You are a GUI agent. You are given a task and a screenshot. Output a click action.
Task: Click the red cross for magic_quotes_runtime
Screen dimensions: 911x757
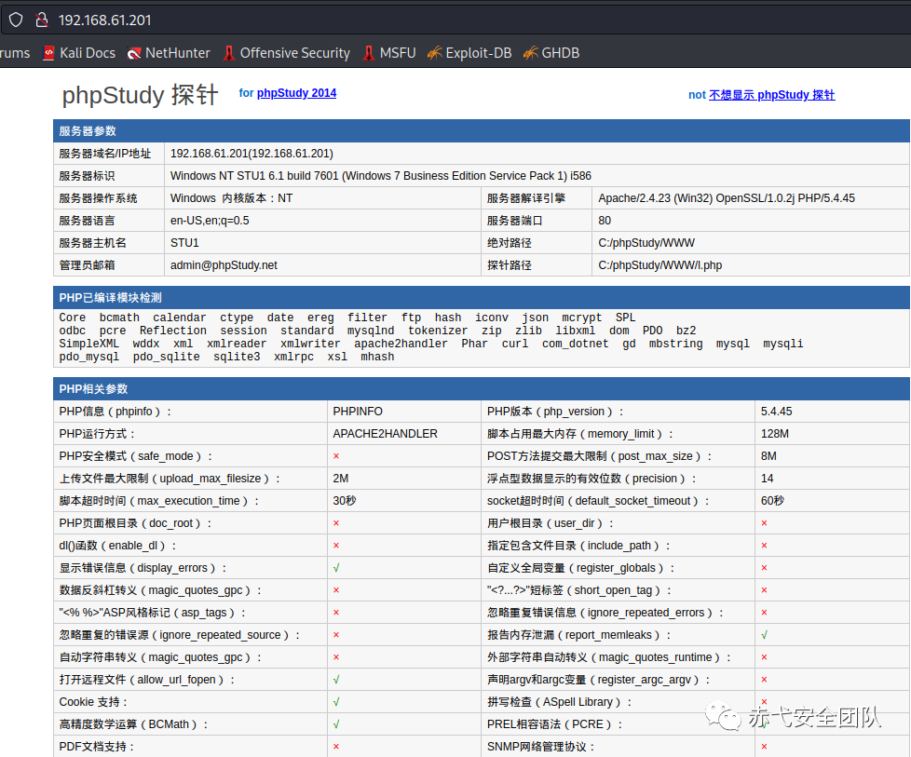point(764,657)
